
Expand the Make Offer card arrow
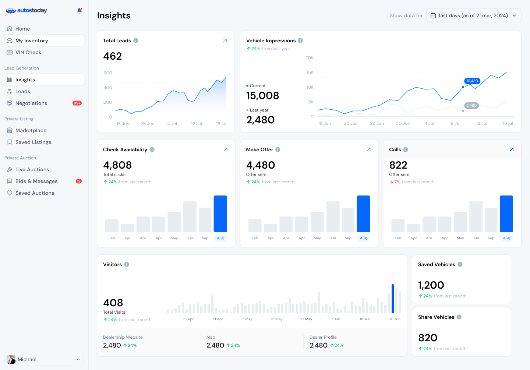(368, 149)
